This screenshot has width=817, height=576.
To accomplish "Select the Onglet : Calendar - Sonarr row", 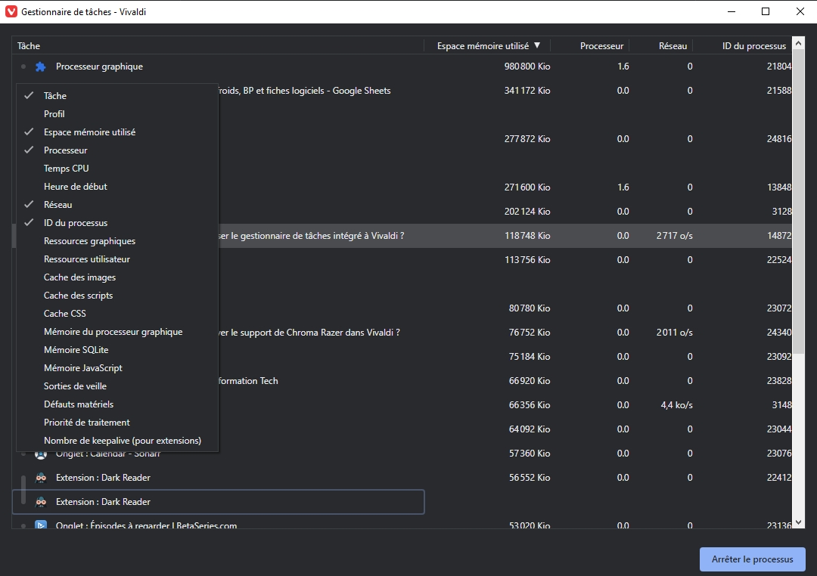I will pos(402,454).
